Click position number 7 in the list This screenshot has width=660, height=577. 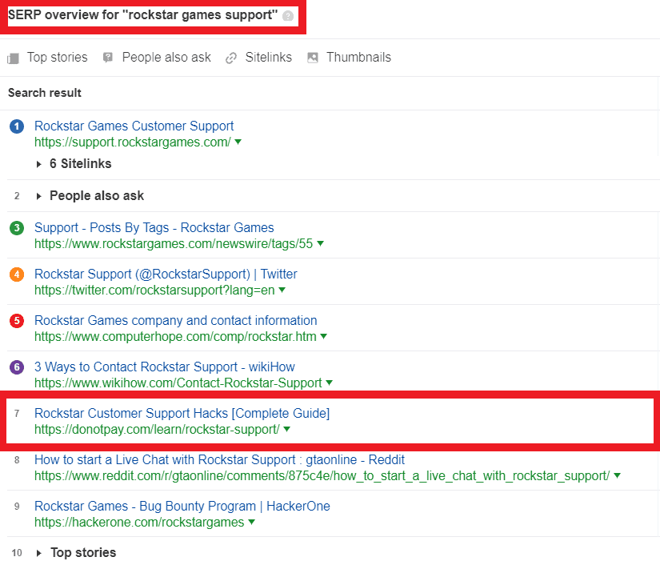tap(17, 414)
